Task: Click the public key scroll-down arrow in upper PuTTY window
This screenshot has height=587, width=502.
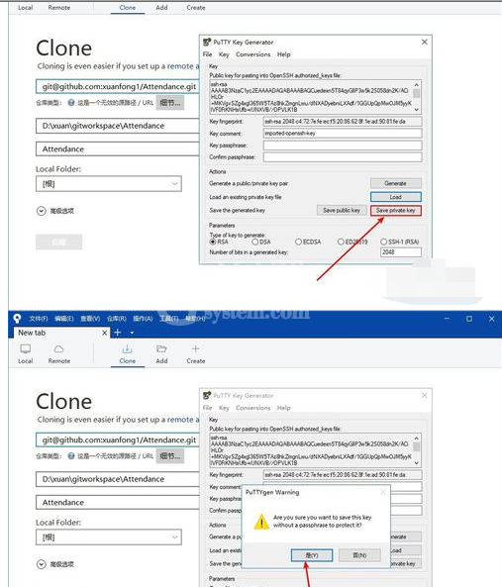Action: tap(416, 110)
